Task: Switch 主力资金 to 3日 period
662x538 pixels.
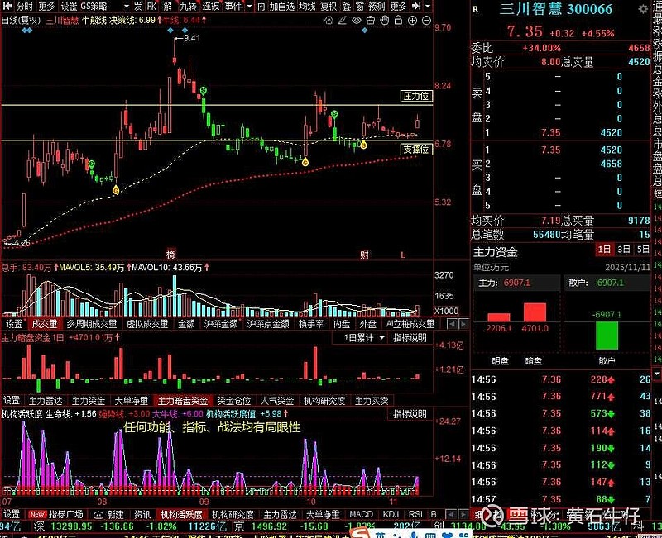Action: pos(624,250)
